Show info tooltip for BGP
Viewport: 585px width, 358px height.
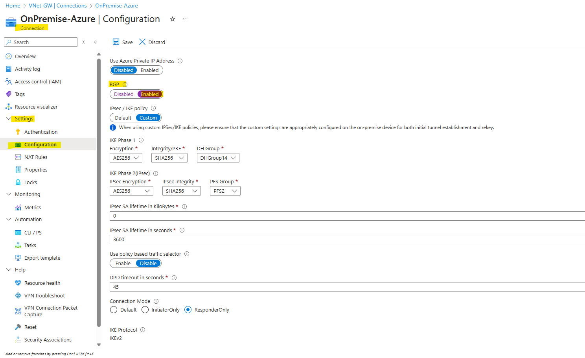[125, 85]
